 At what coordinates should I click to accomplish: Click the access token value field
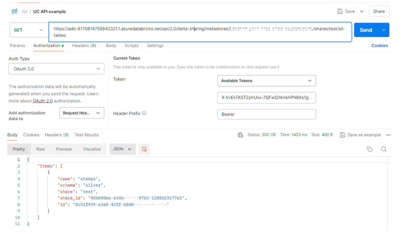[x=266, y=98]
